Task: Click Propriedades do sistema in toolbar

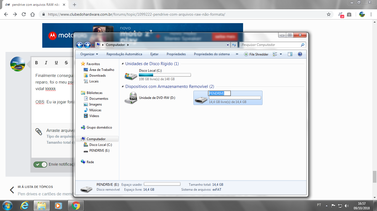Action: click(212, 54)
